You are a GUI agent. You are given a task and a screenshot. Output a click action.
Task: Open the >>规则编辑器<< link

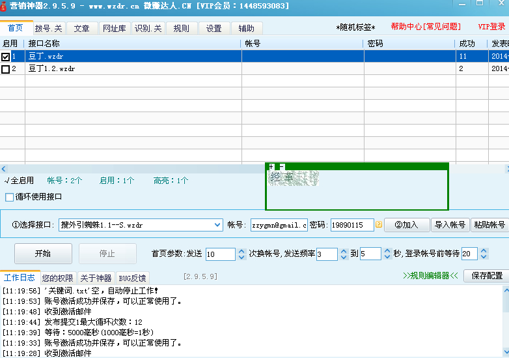point(430,276)
